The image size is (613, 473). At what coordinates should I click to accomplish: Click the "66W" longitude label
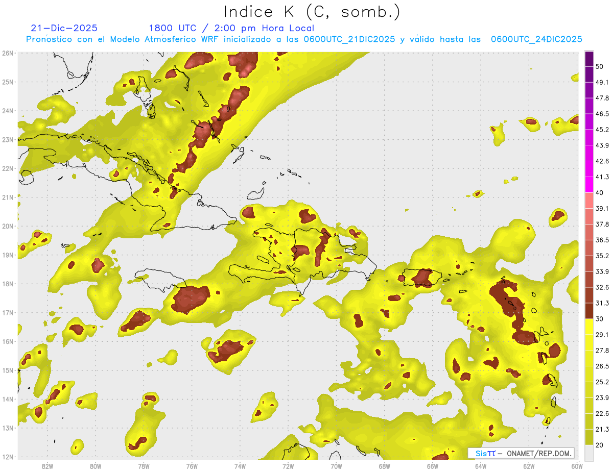[433, 466]
